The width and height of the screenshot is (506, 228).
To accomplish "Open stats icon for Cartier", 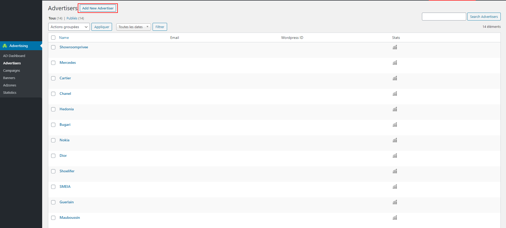I will click(395, 78).
